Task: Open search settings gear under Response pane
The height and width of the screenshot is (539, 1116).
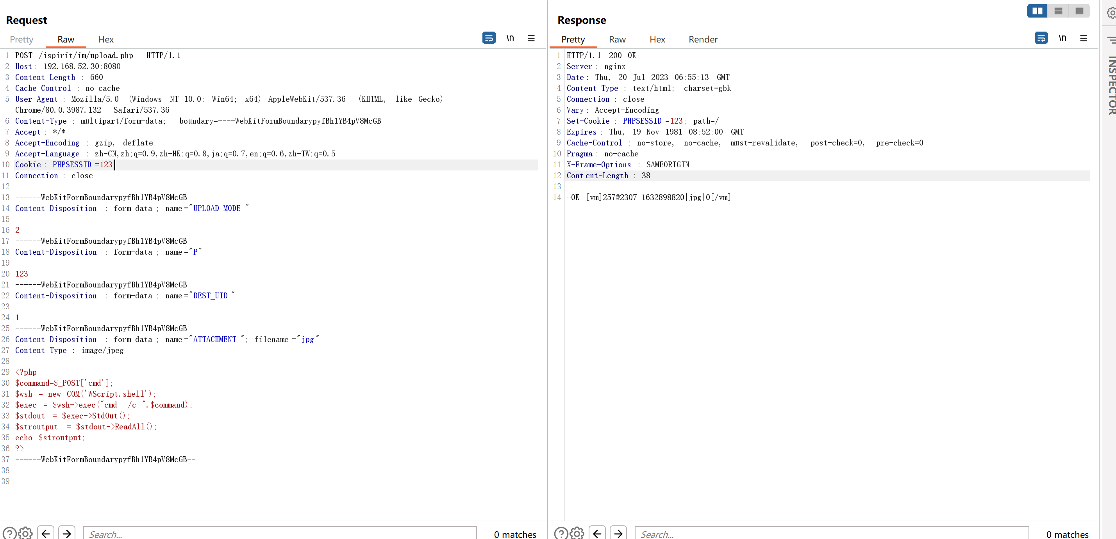Action: (x=577, y=533)
